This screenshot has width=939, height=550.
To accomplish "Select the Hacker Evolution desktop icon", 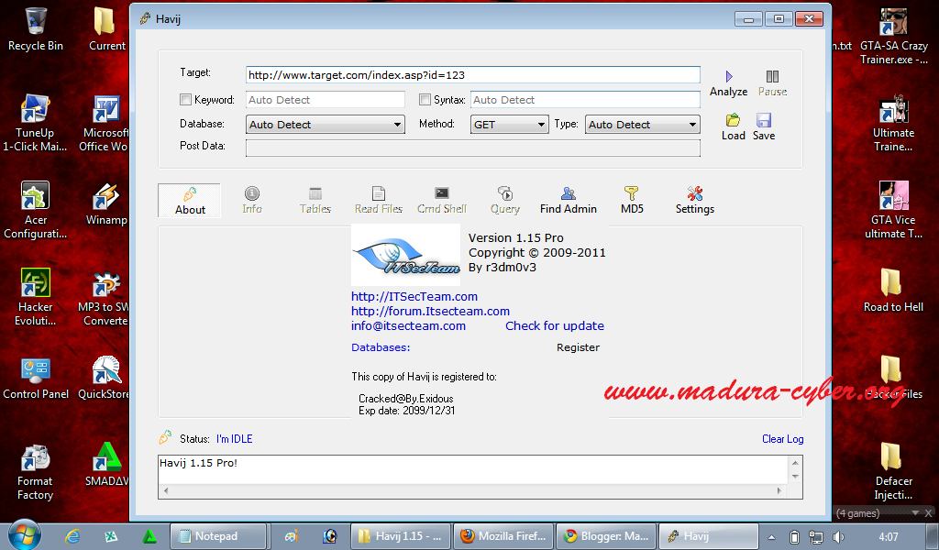I will (x=36, y=297).
